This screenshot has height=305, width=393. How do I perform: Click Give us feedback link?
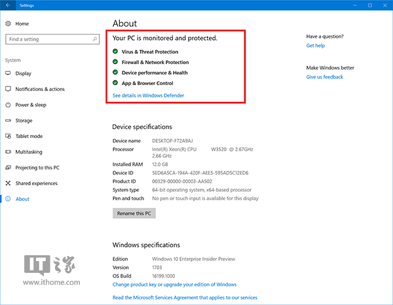click(x=325, y=77)
